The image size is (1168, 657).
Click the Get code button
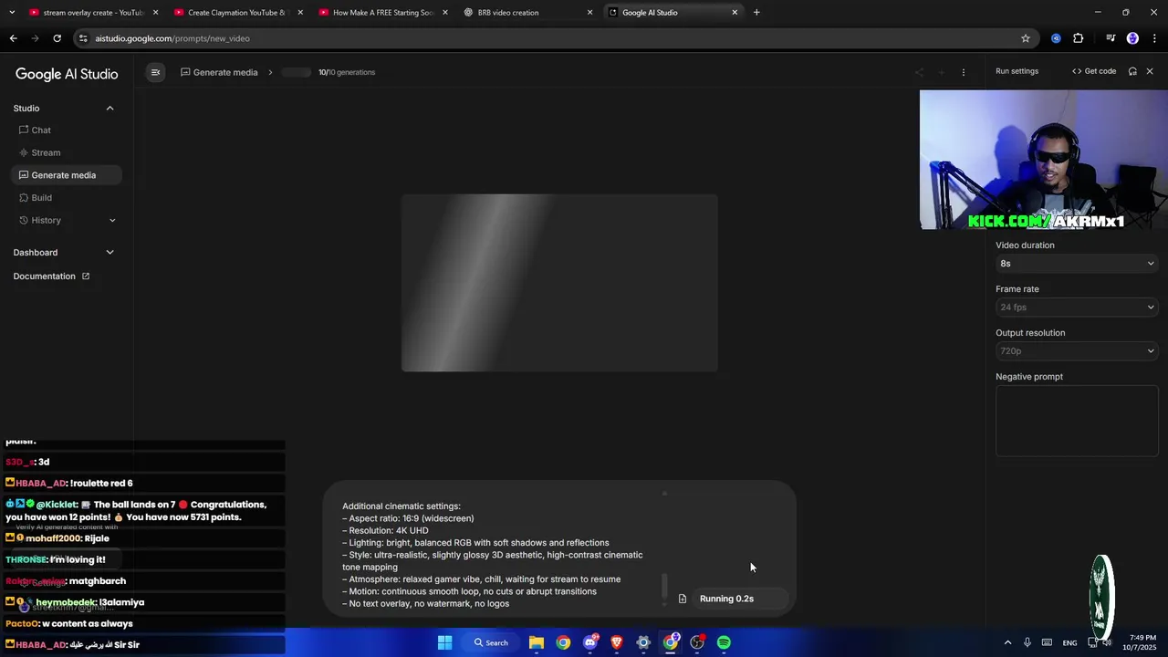point(1094,71)
